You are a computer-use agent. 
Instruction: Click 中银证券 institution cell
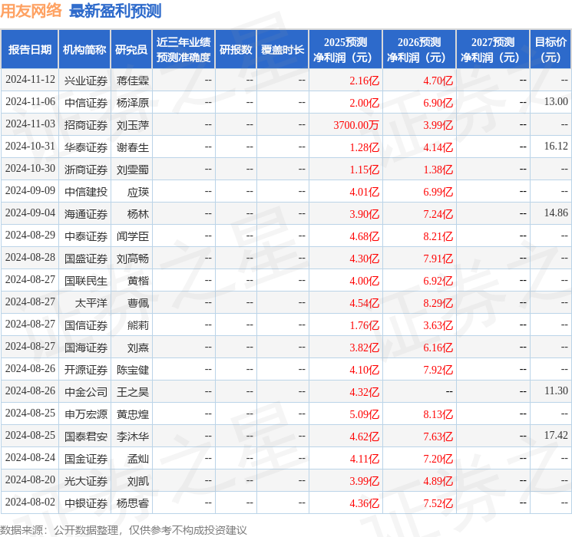[86, 503]
